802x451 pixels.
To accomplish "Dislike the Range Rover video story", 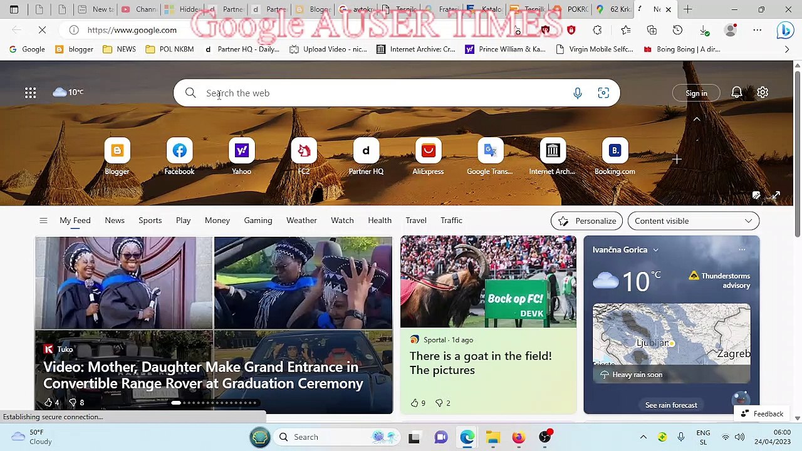I will click(73, 402).
